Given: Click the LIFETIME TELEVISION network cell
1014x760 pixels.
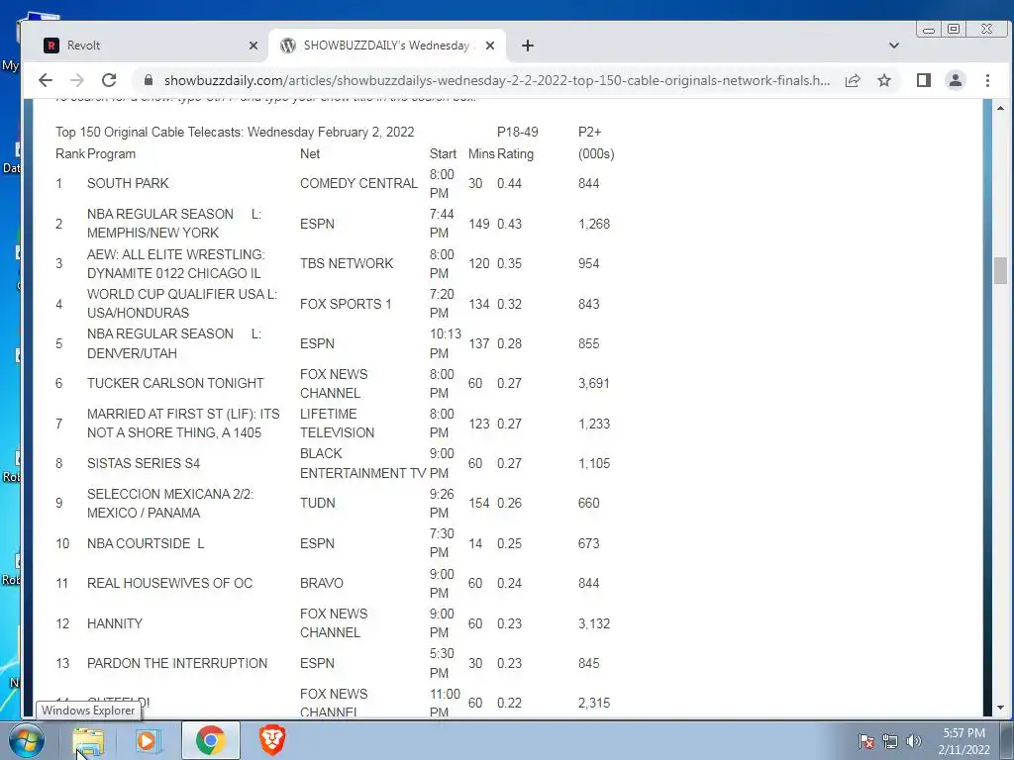Looking at the screenshot, I should (x=337, y=424).
